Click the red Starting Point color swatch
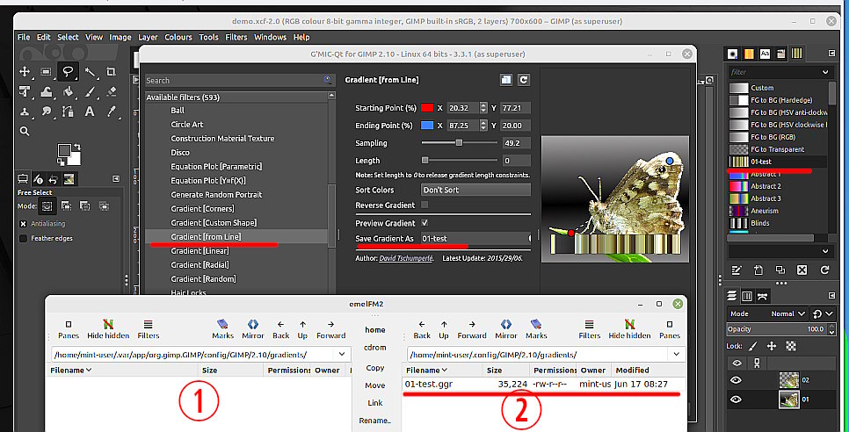This screenshot has height=432, width=849. click(427, 108)
